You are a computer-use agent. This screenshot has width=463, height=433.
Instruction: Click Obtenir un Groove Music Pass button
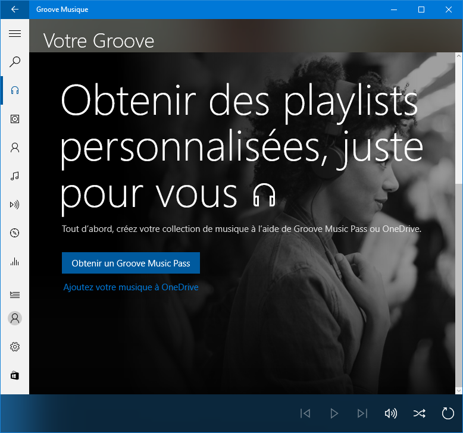(x=131, y=263)
